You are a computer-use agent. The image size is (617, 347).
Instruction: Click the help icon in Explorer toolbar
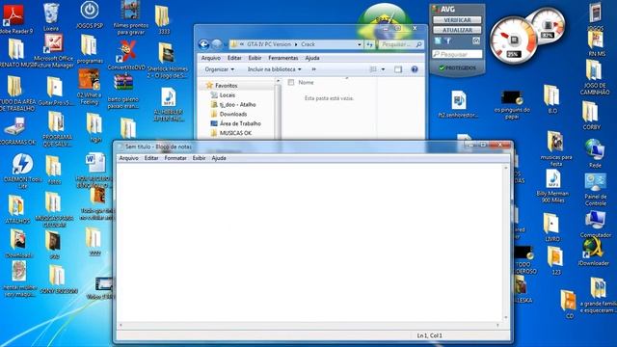click(x=415, y=69)
